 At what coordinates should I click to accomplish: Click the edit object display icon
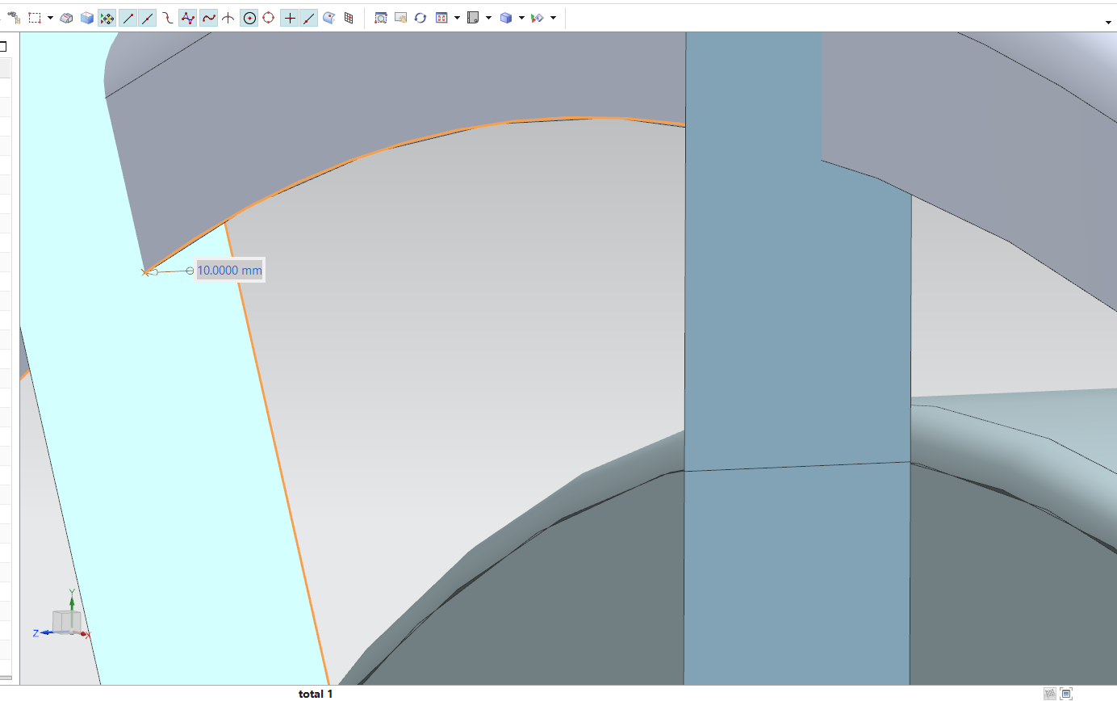(x=538, y=18)
